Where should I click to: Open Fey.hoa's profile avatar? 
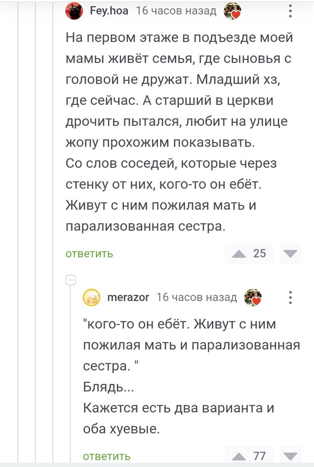tap(74, 10)
